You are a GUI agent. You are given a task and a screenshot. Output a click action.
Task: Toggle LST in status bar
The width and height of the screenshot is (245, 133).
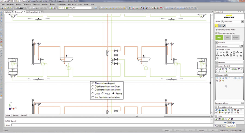pos(213,131)
